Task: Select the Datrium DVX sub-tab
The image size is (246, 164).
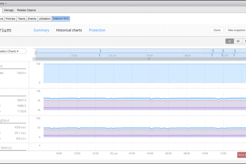Action: click(61, 19)
